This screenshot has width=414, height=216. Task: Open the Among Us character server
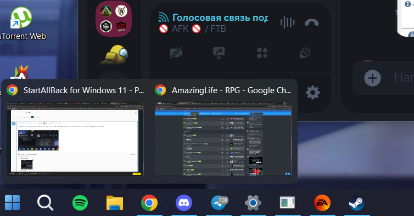click(114, 55)
